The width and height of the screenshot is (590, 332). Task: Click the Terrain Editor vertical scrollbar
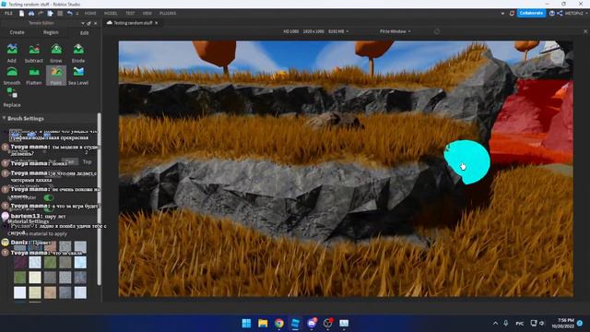(x=99, y=199)
